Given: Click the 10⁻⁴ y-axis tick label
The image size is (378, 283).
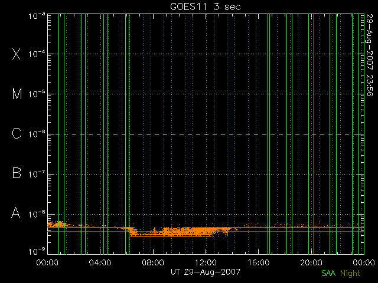Looking at the screenshot, I should point(37,54).
